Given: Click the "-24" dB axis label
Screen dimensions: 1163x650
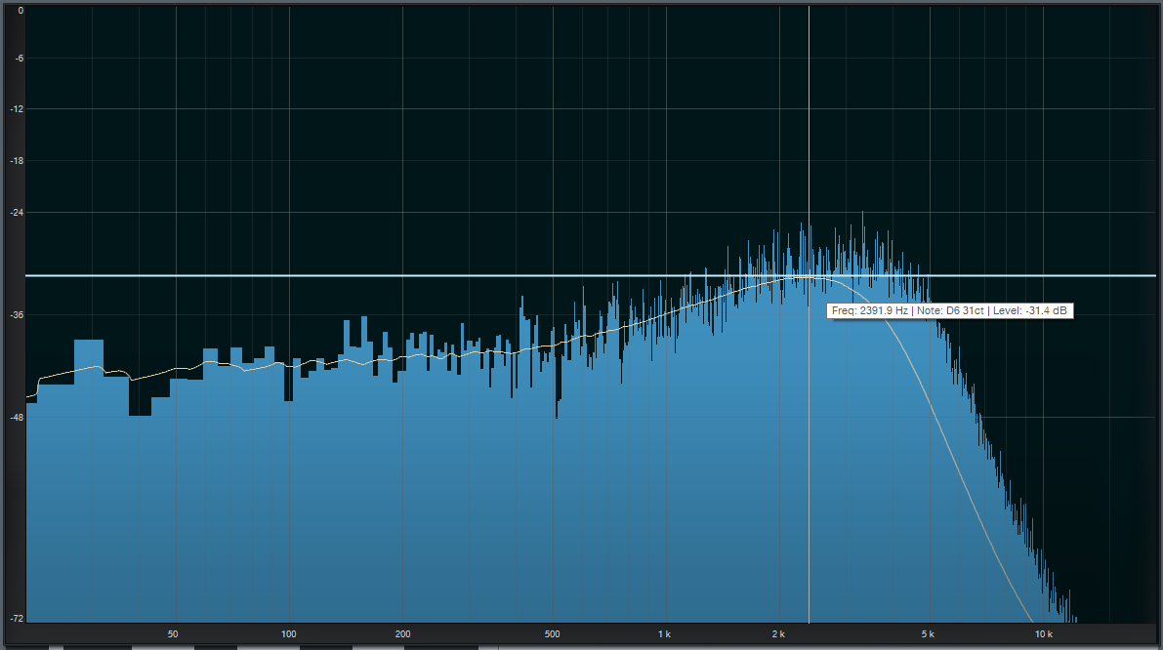Looking at the screenshot, I should (x=17, y=213).
